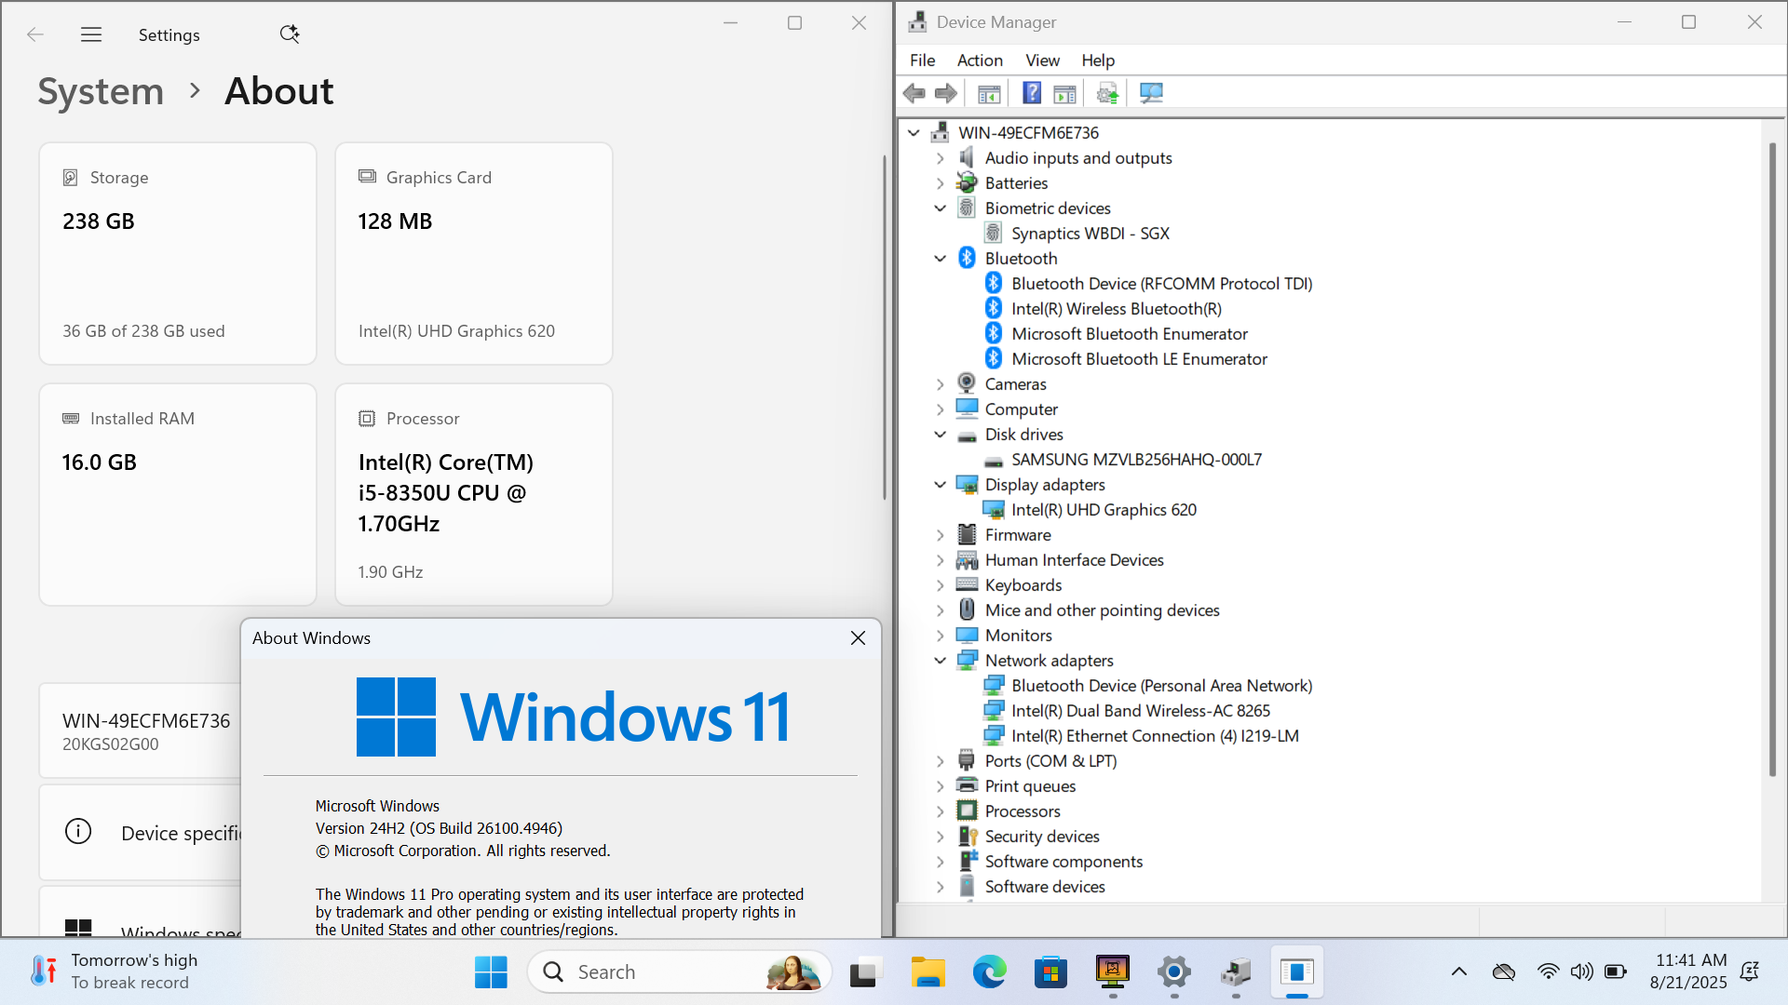Click the Device Manager taskbar icon
This screenshot has width=1788, height=1005.
pyautogui.click(x=1236, y=972)
